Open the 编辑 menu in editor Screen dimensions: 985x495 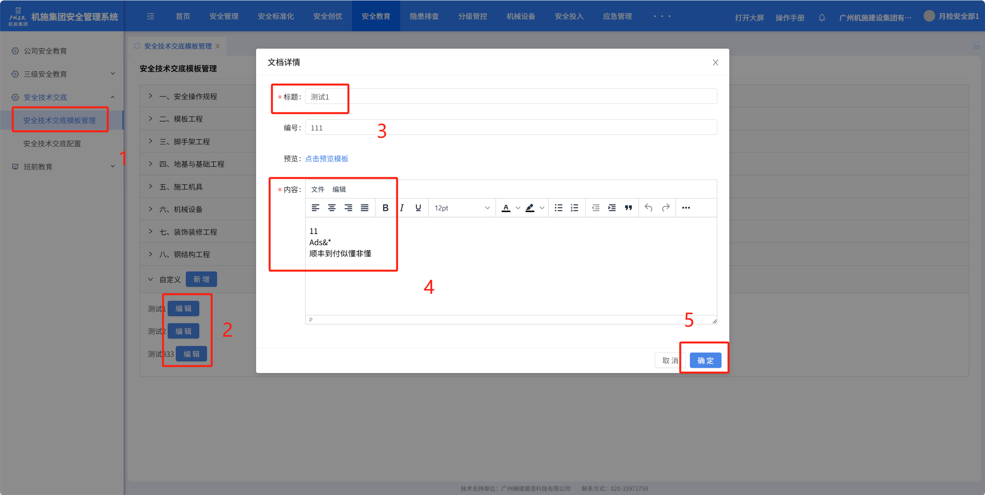[x=339, y=189]
